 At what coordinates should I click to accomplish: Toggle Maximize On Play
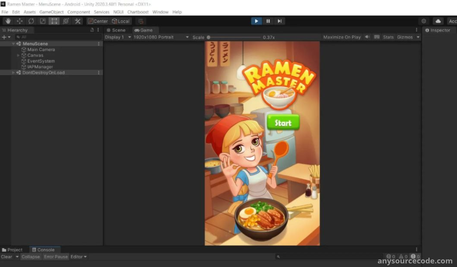(342, 37)
